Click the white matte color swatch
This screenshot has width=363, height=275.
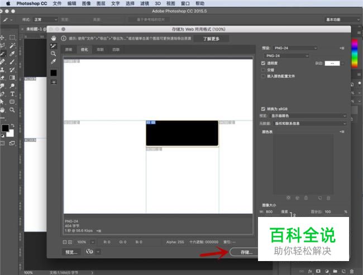coord(332,64)
